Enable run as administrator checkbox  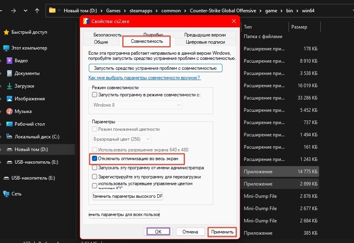(95, 168)
